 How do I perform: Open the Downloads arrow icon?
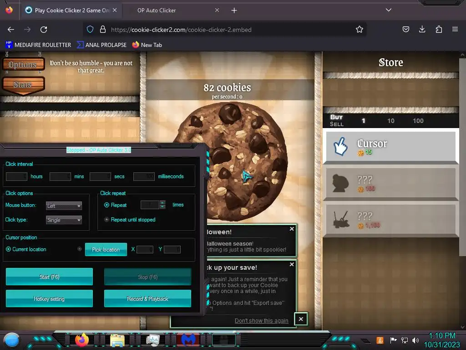[x=422, y=29]
